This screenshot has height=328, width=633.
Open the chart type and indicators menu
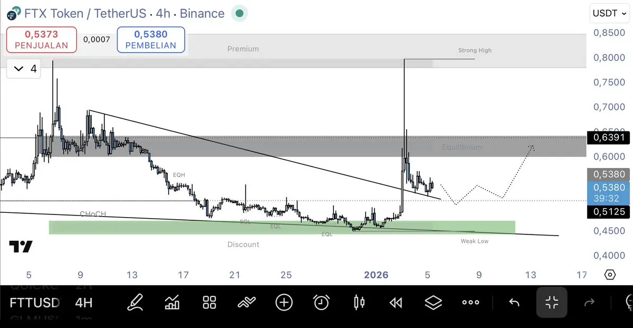click(x=172, y=302)
